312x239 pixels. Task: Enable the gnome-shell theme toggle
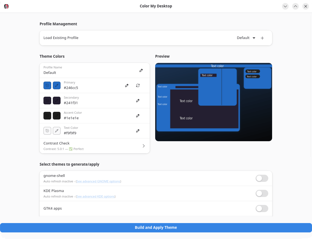[262, 178]
